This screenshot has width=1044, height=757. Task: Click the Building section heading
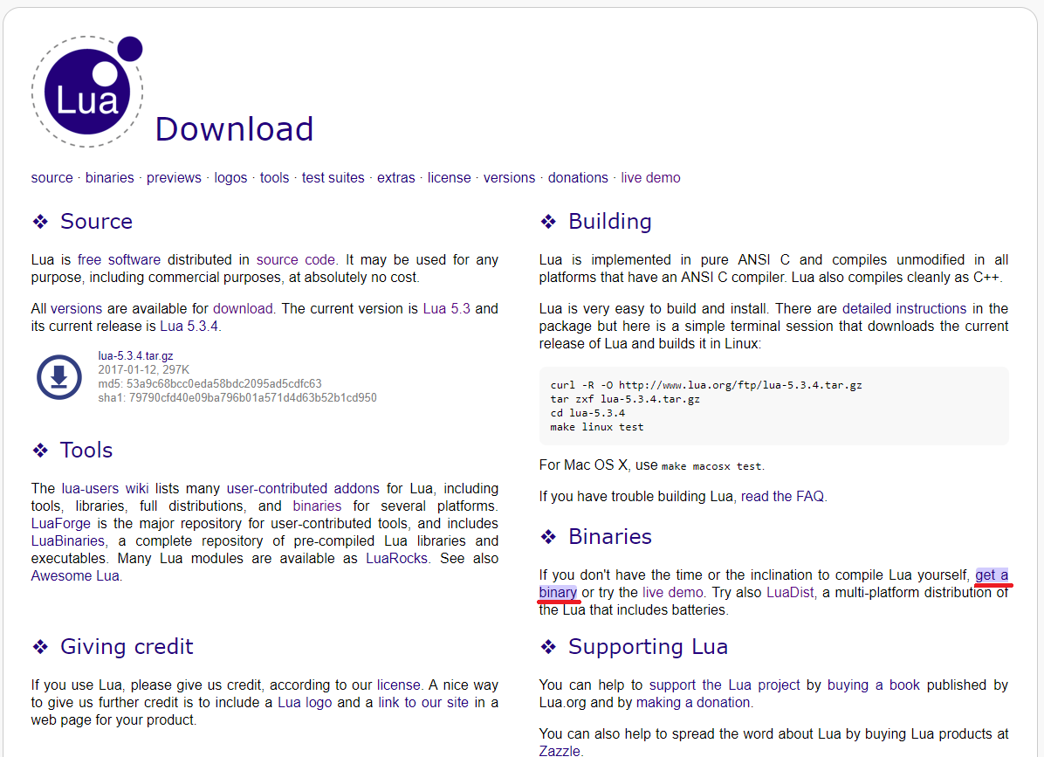point(610,222)
